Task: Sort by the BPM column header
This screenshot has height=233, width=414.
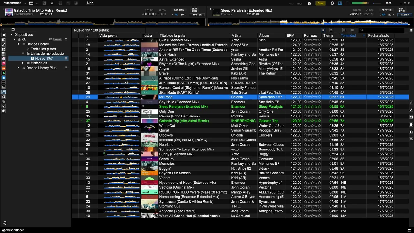Action: (x=294, y=36)
